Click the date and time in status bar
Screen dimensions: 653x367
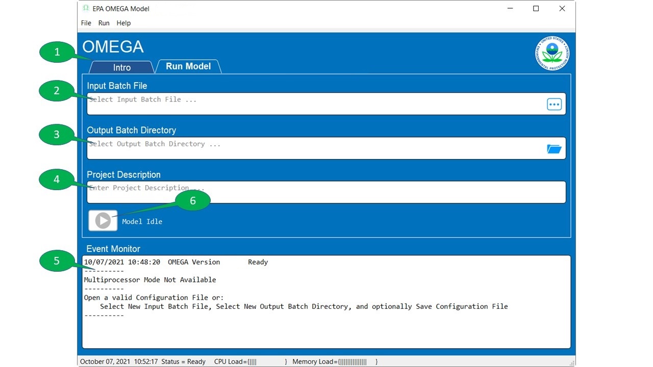click(119, 361)
